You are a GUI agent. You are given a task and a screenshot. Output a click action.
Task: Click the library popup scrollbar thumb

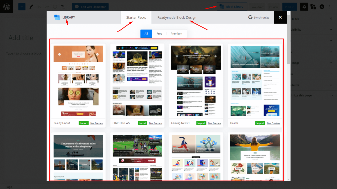click(x=288, y=39)
